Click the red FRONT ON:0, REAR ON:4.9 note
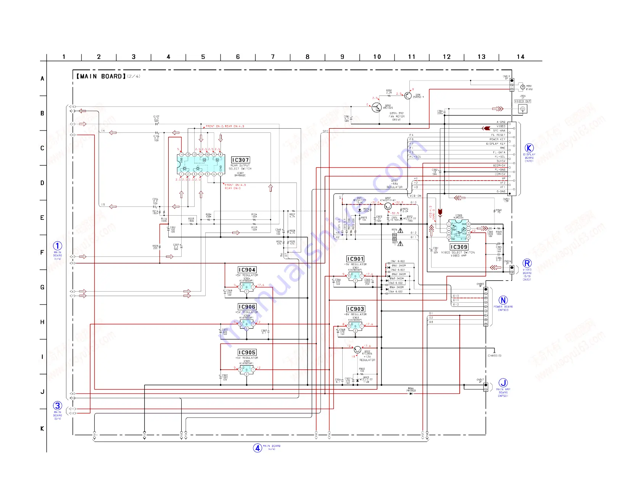Image resolution: width=641 pixels, height=482 pixels. click(225, 126)
